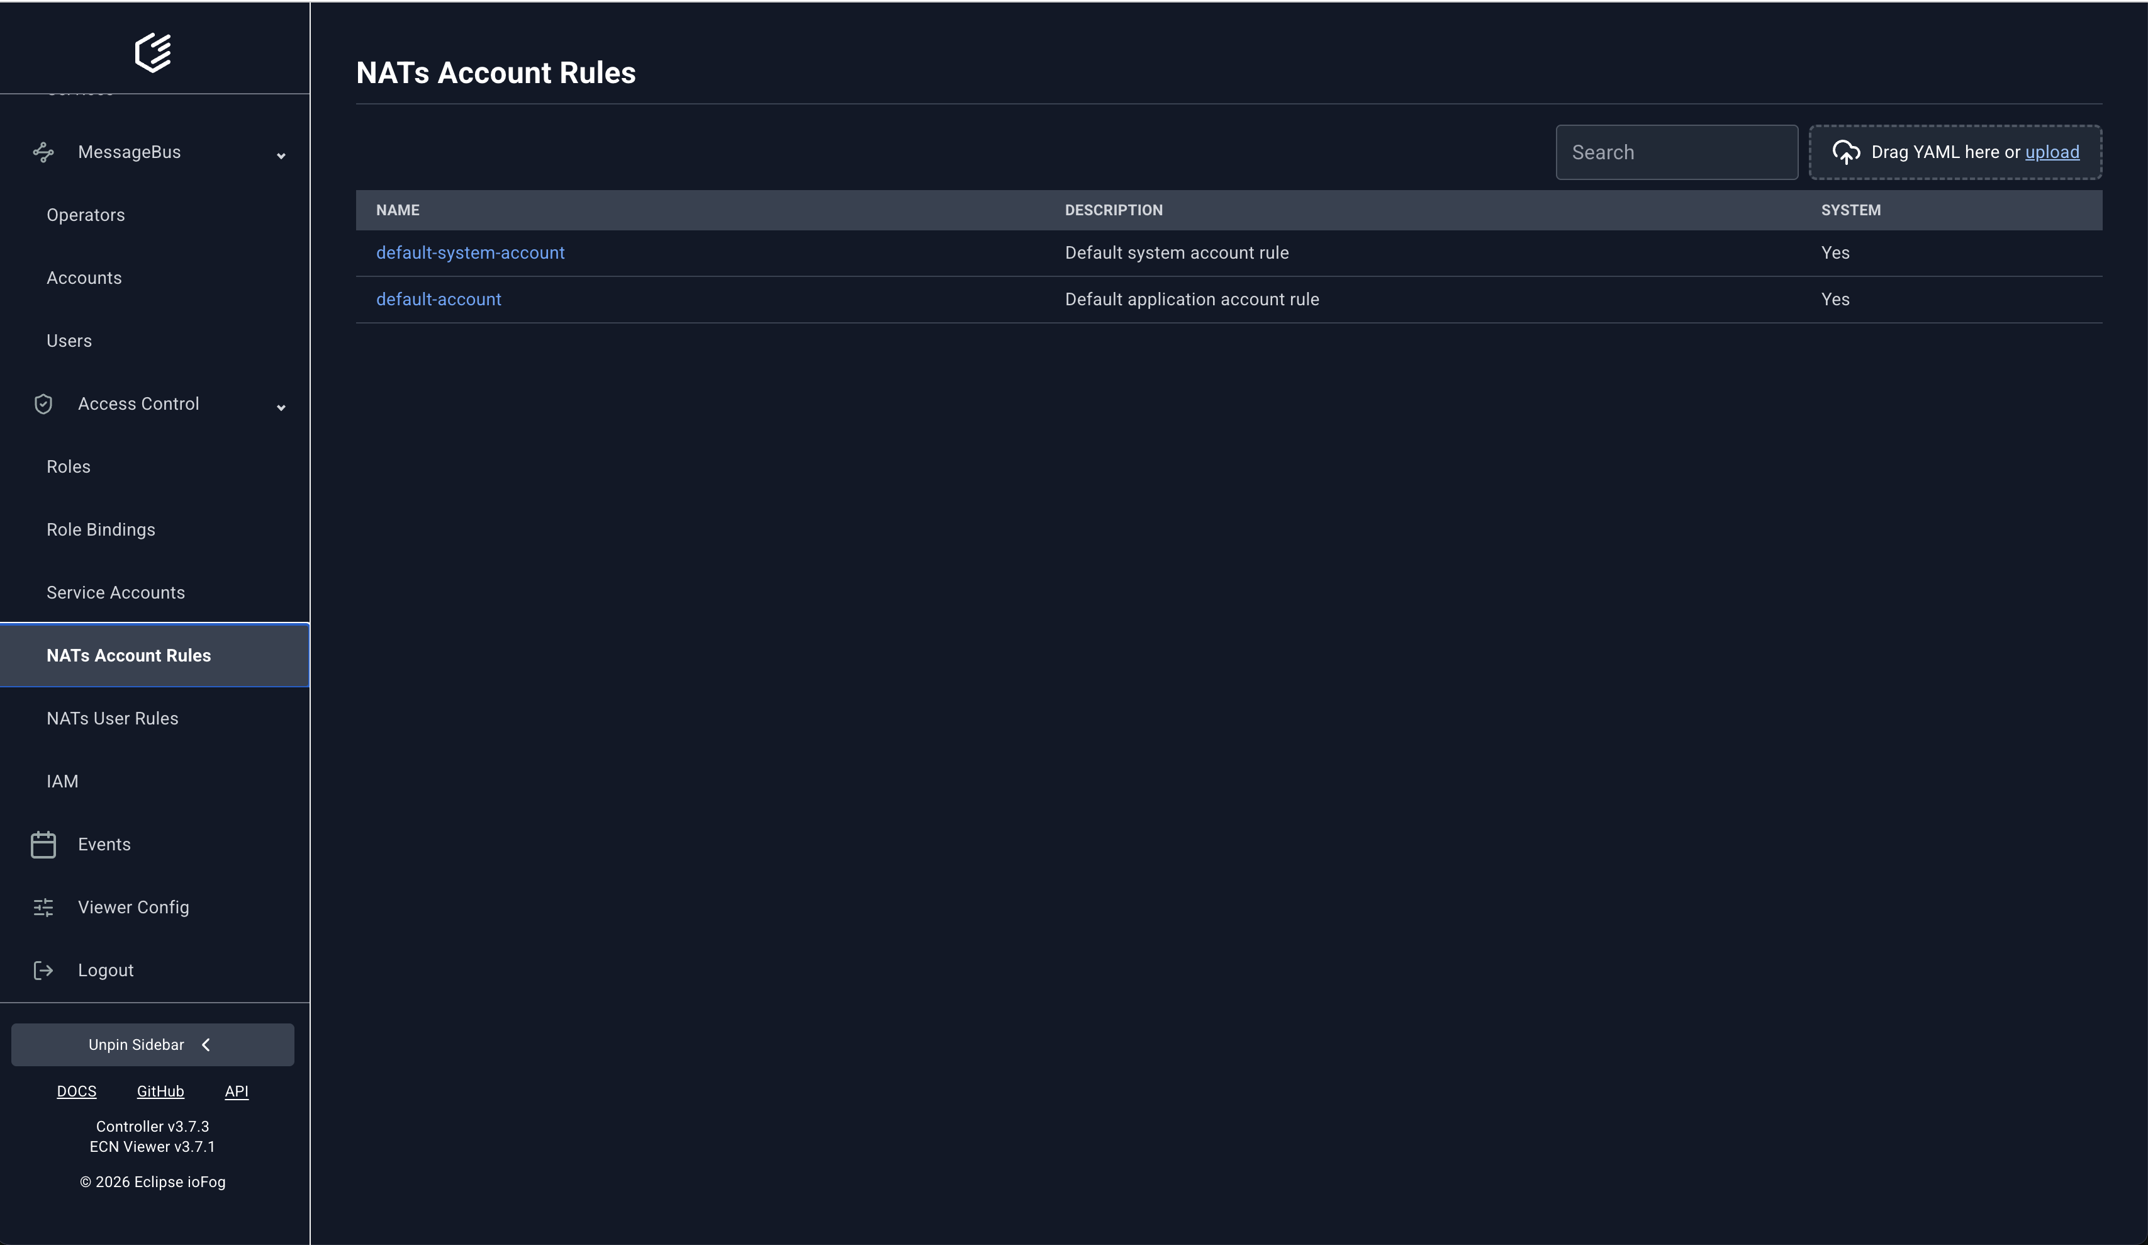Click the Access Control shield icon
This screenshot has width=2148, height=1245.
[x=43, y=404]
